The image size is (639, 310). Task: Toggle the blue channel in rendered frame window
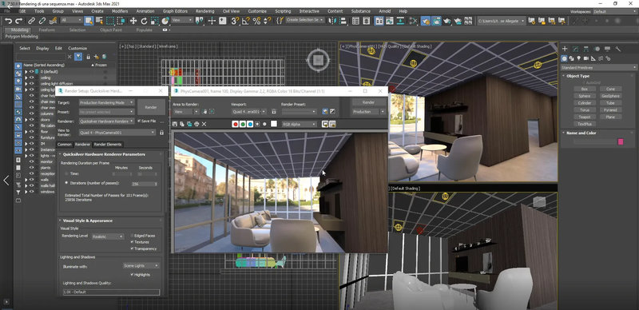(x=250, y=124)
